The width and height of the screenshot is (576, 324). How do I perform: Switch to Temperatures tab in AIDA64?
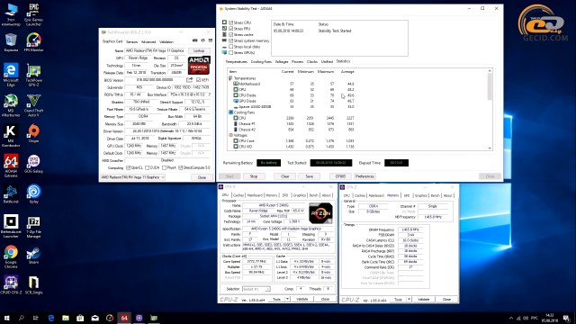236,62
